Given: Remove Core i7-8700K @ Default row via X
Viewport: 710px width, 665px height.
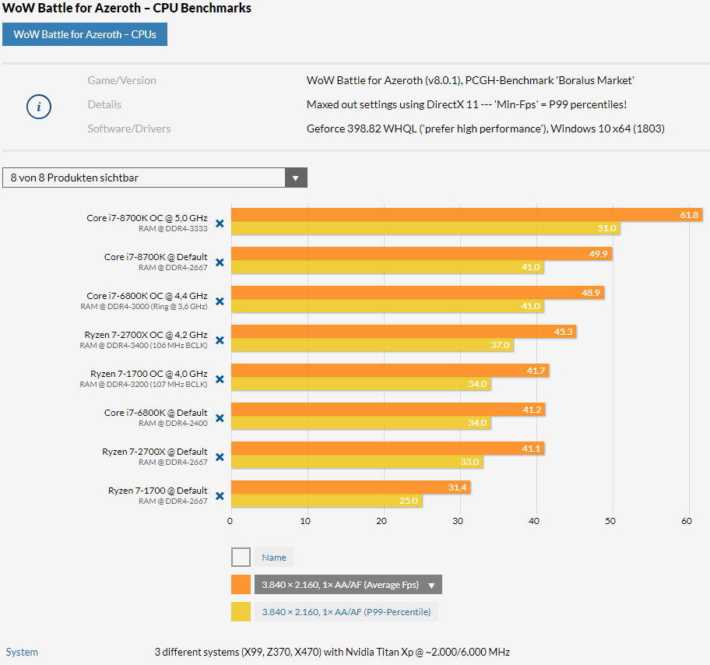Looking at the screenshot, I should (220, 262).
